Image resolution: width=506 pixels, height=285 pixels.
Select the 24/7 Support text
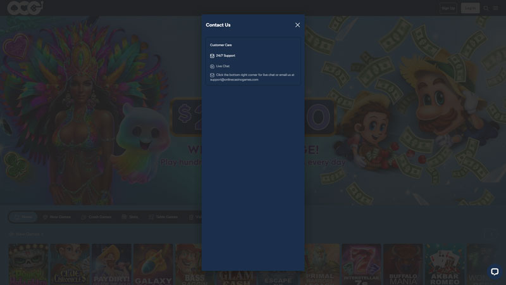pyautogui.click(x=226, y=56)
